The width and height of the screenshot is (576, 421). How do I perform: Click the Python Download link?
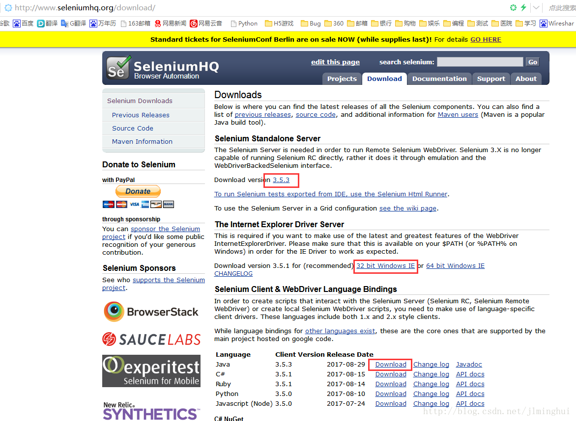tap(391, 394)
